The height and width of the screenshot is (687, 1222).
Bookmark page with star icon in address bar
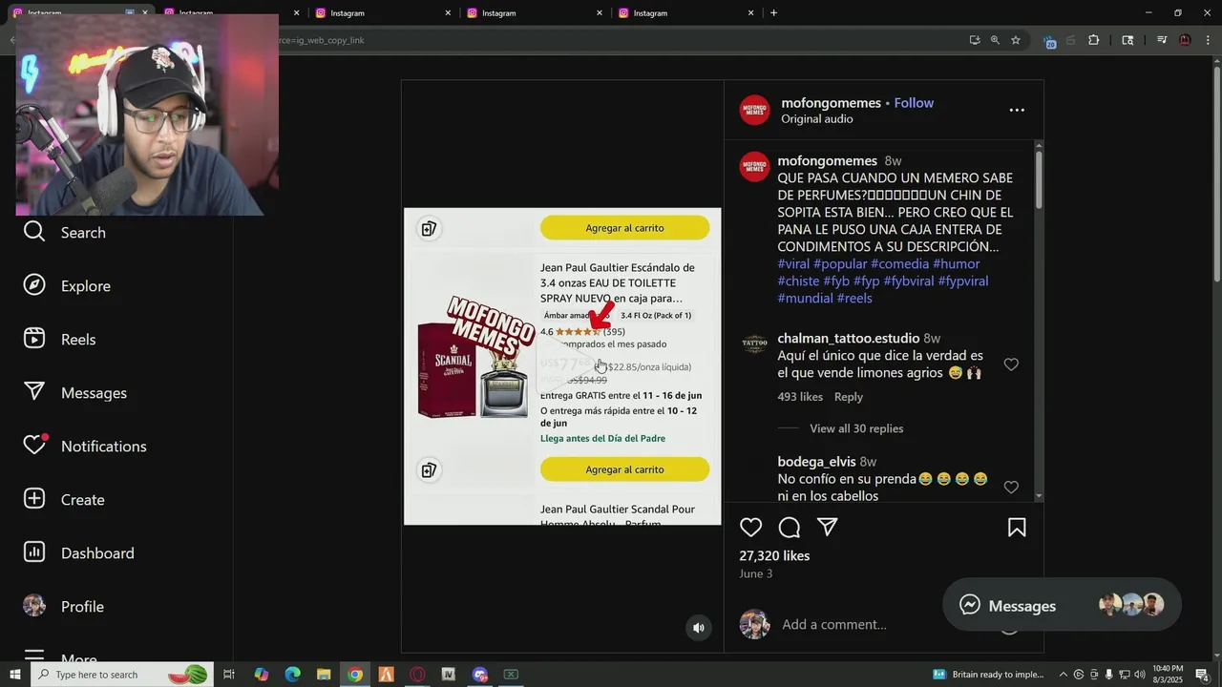(x=1016, y=40)
